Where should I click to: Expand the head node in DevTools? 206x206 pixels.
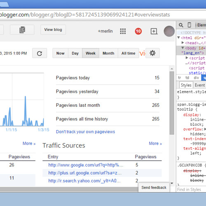click(183, 43)
